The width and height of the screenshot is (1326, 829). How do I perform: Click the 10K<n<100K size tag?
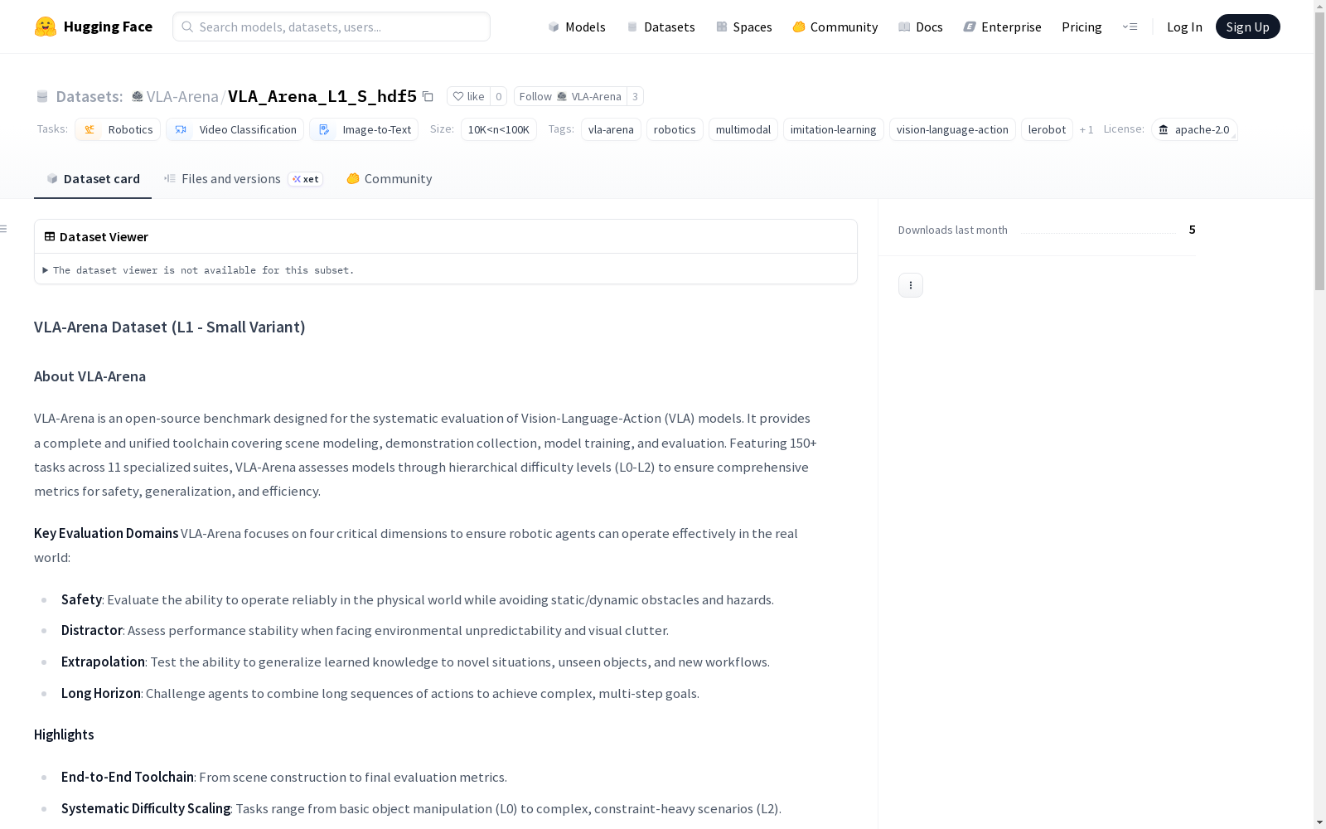499,130
